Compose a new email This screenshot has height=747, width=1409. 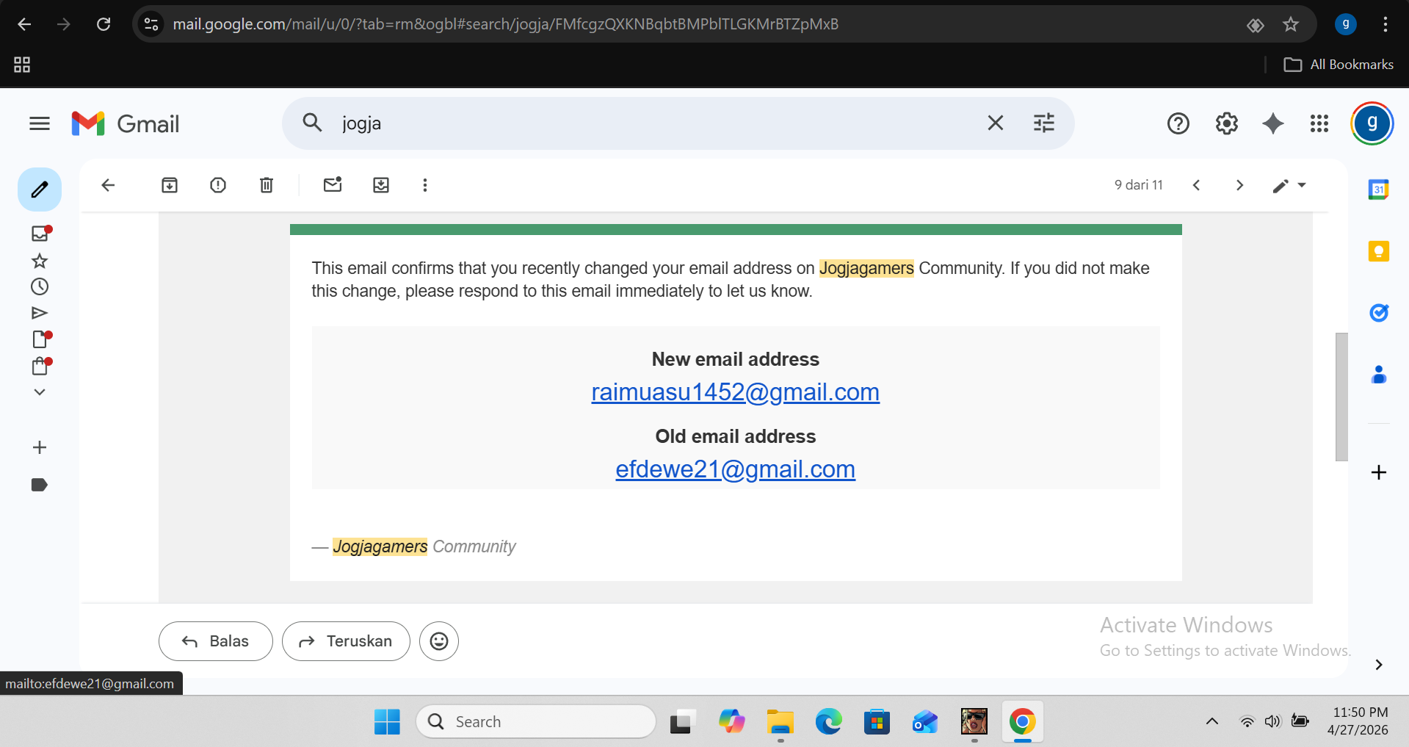tap(40, 190)
